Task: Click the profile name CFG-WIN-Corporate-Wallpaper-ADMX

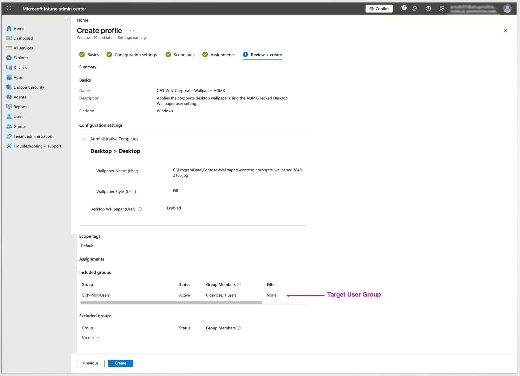Action: point(191,91)
